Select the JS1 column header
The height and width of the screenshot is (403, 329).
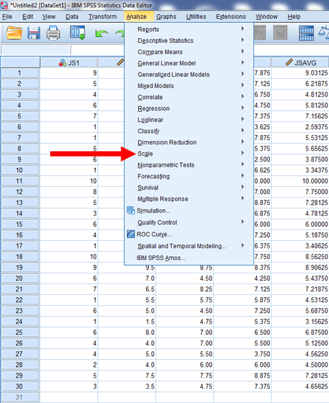pos(69,63)
